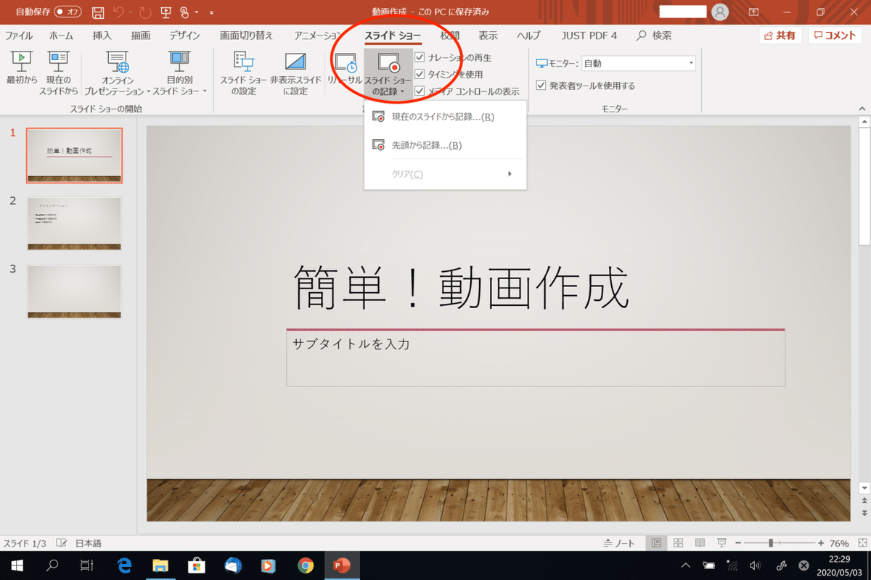Switch to View (表示) tab
The height and width of the screenshot is (580, 871).
pyautogui.click(x=488, y=36)
